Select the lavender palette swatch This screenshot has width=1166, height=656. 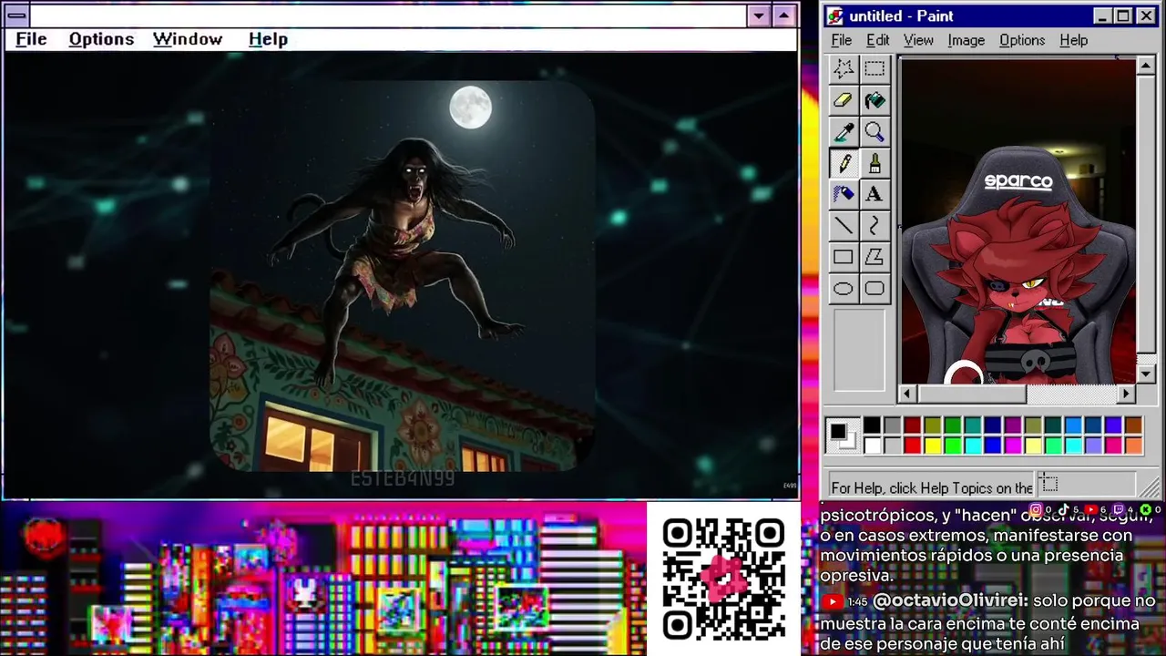click(1093, 446)
